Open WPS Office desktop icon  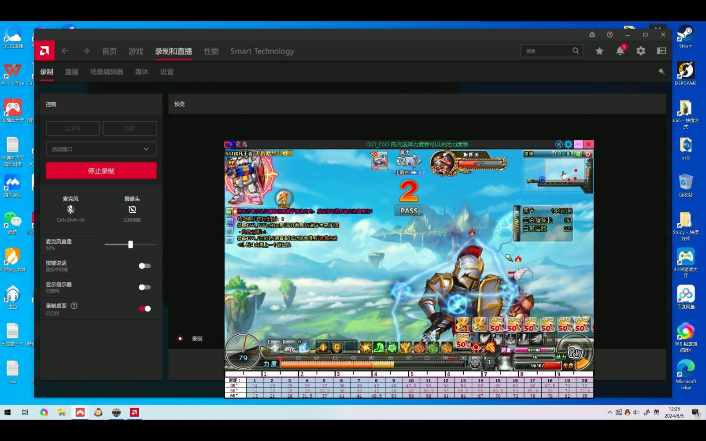pyautogui.click(x=13, y=74)
